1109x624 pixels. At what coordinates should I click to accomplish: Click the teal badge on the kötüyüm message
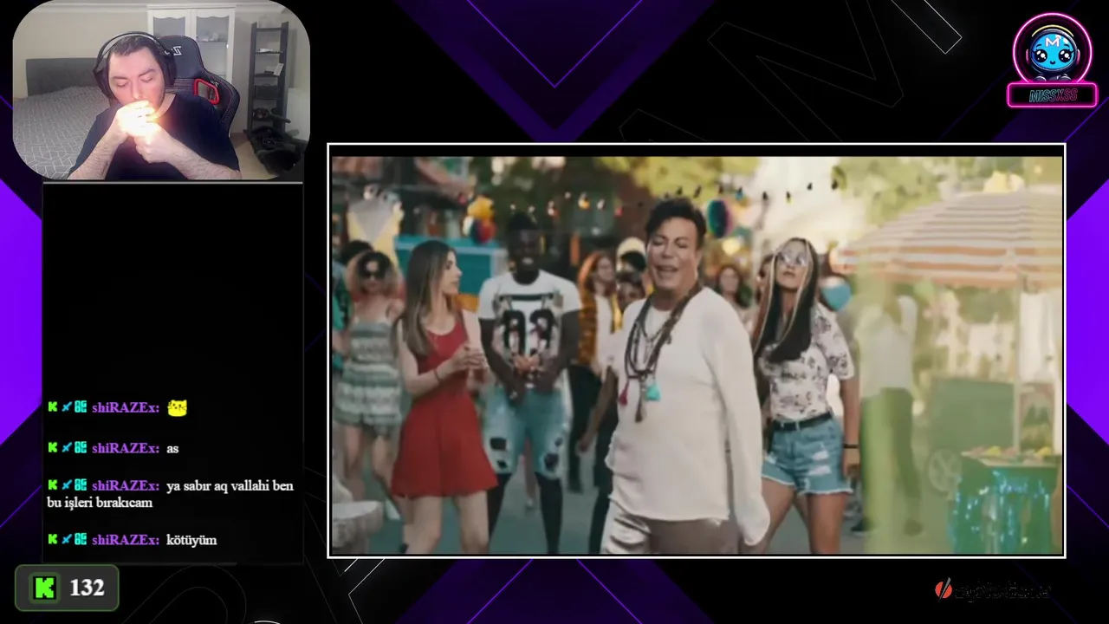coord(81,539)
